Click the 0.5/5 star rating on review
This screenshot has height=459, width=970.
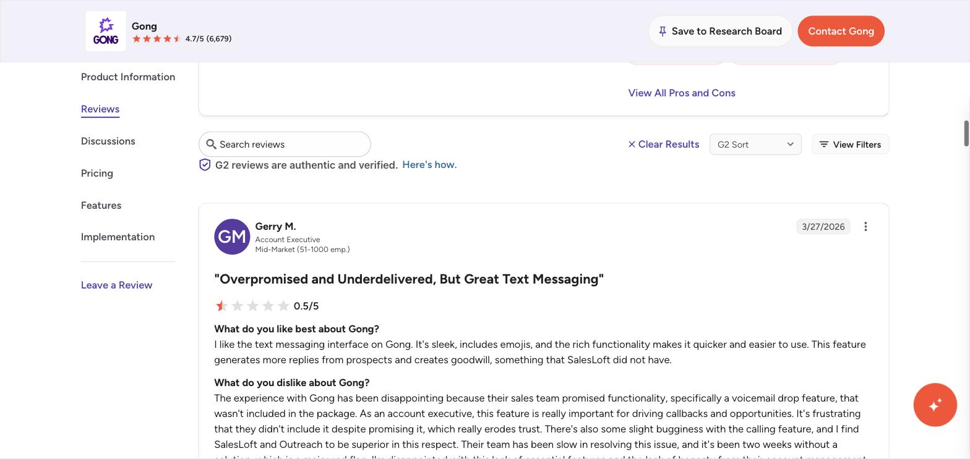pyautogui.click(x=267, y=306)
